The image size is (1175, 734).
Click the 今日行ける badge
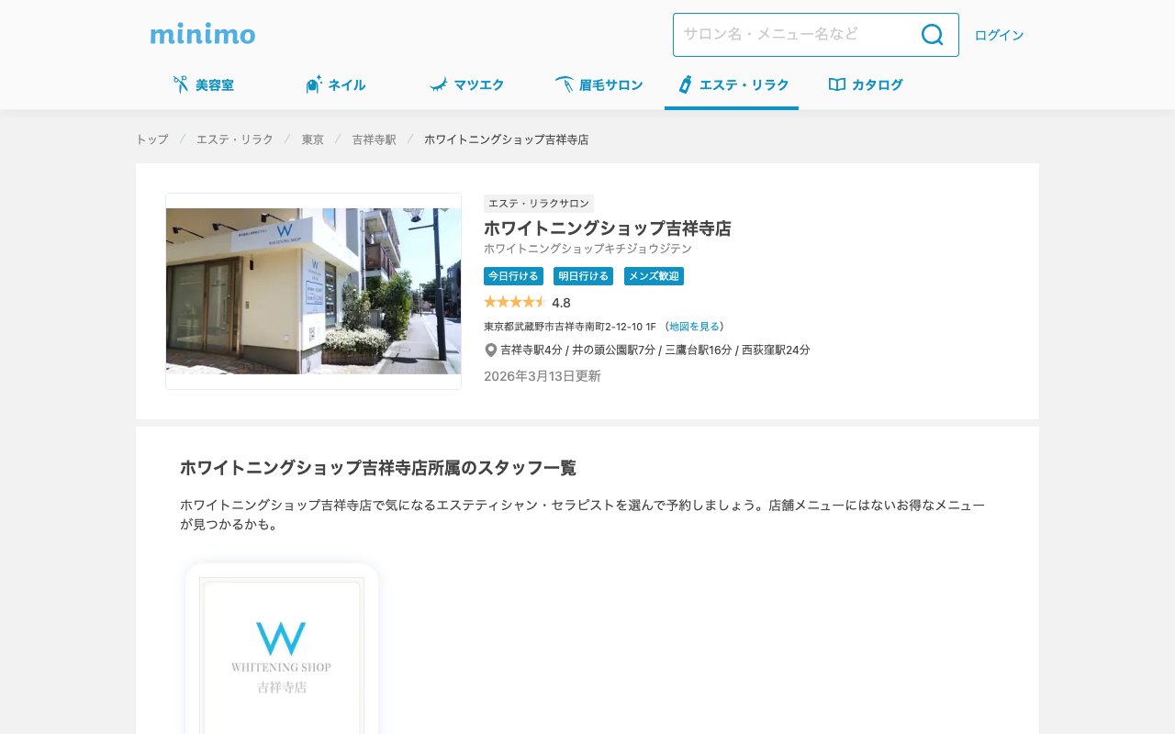[x=513, y=275]
